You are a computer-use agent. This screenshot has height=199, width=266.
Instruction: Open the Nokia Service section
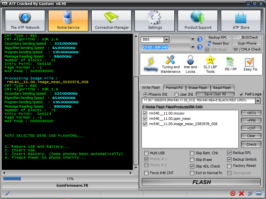(68, 21)
